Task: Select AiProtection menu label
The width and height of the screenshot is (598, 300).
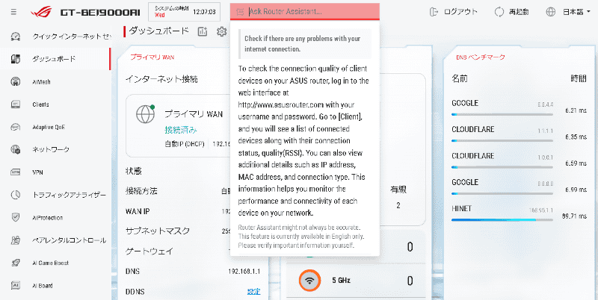Action: pos(47,218)
